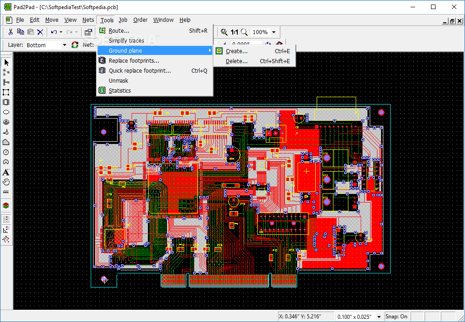Viewport: 465px width, 322px height.
Task: Minimize the inner document window
Action: coord(445,21)
